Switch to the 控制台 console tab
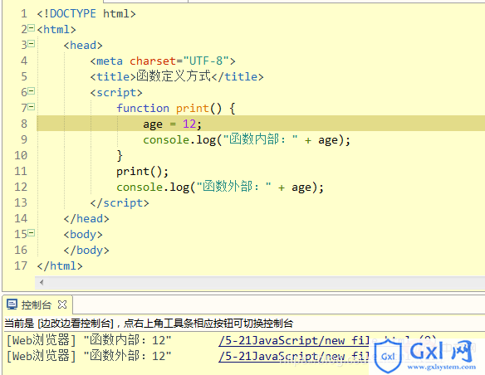This screenshot has width=485, height=375. pyautogui.click(x=37, y=305)
